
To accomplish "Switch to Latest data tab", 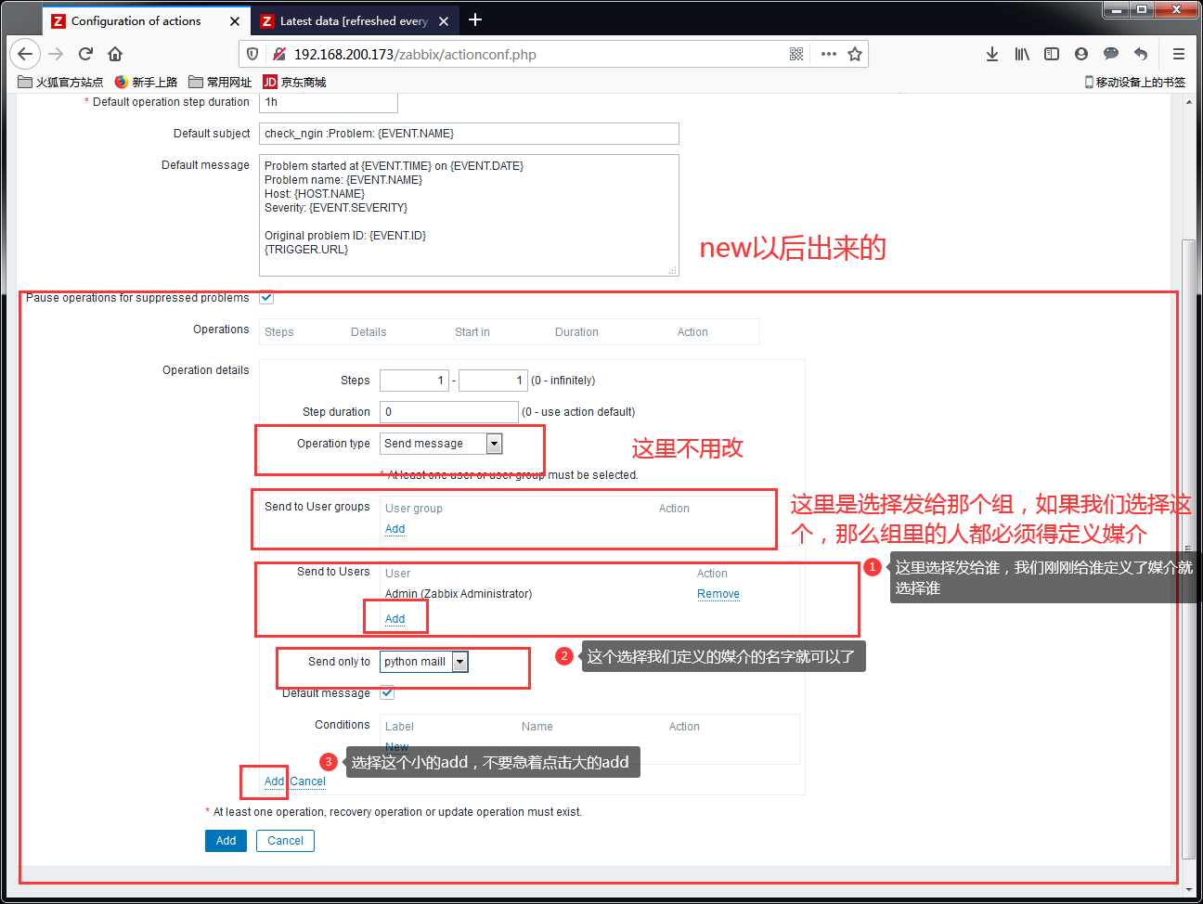I will [x=354, y=20].
